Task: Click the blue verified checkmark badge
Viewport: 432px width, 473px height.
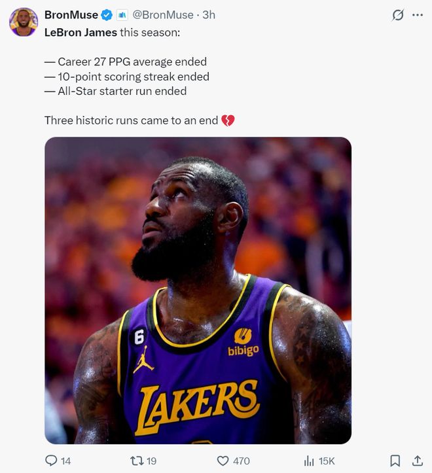Action: coord(107,14)
